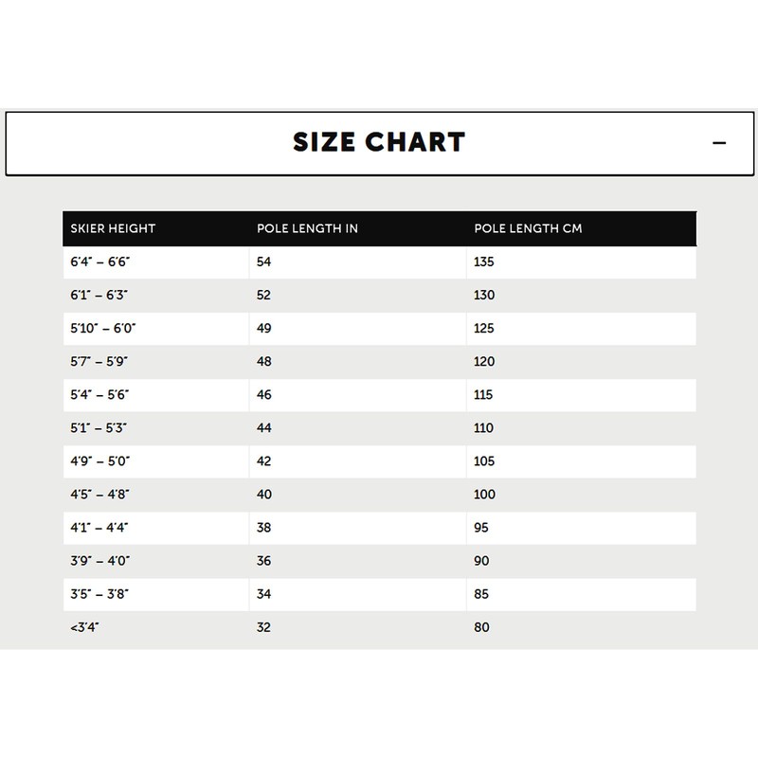Select the 5'10" – 6'0" skier height cell

pyautogui.click(x=103, y=329)
